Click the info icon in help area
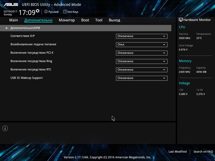 point(5,128)
